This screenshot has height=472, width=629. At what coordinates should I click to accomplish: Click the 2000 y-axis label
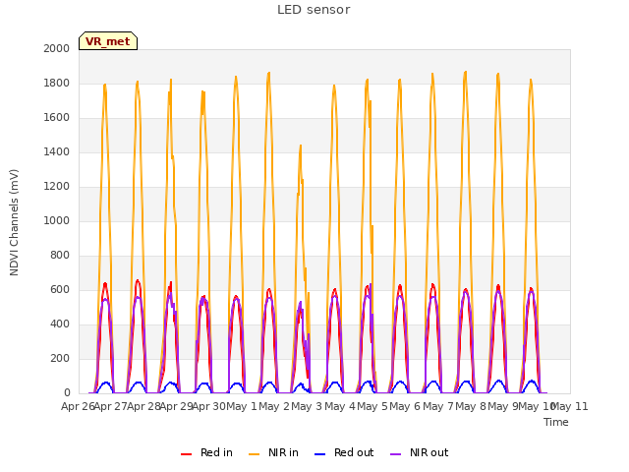click(57, 48)
